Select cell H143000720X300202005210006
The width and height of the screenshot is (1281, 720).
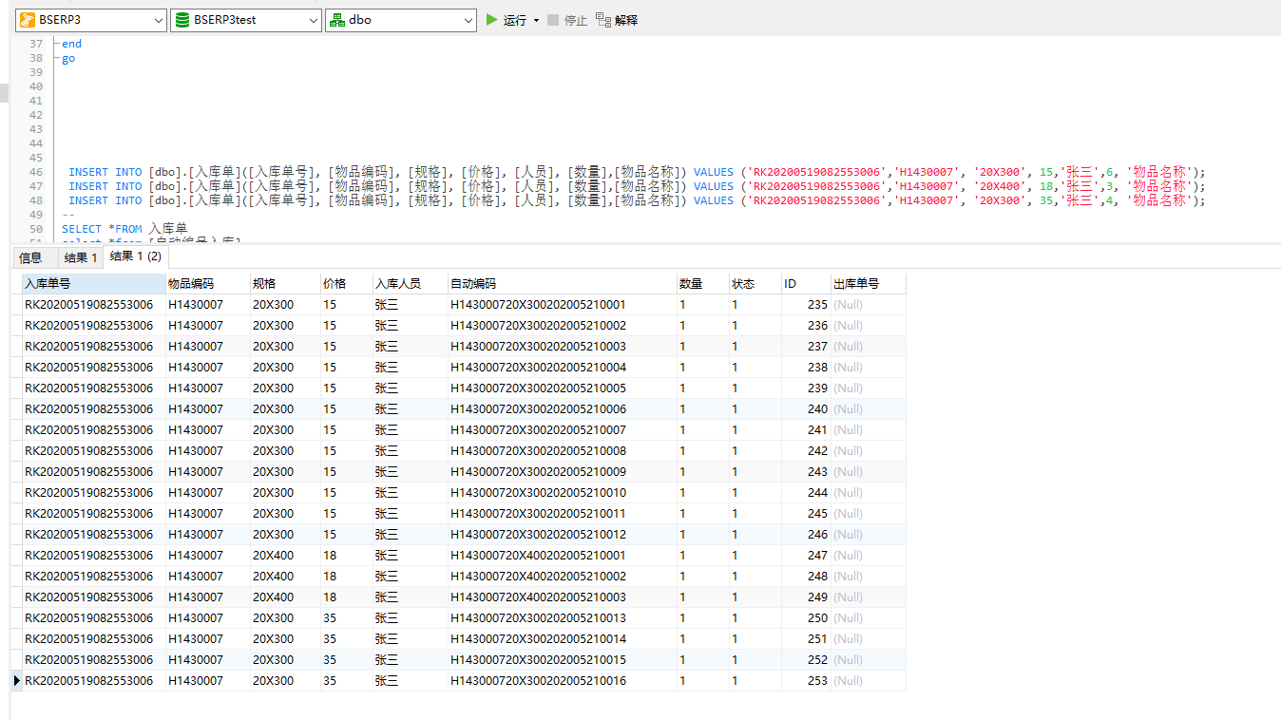(x=562, y=408)
